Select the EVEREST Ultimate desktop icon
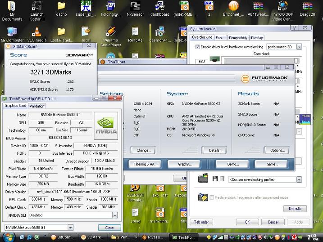This screenshot has width=323, height=242. coord(135,194)
